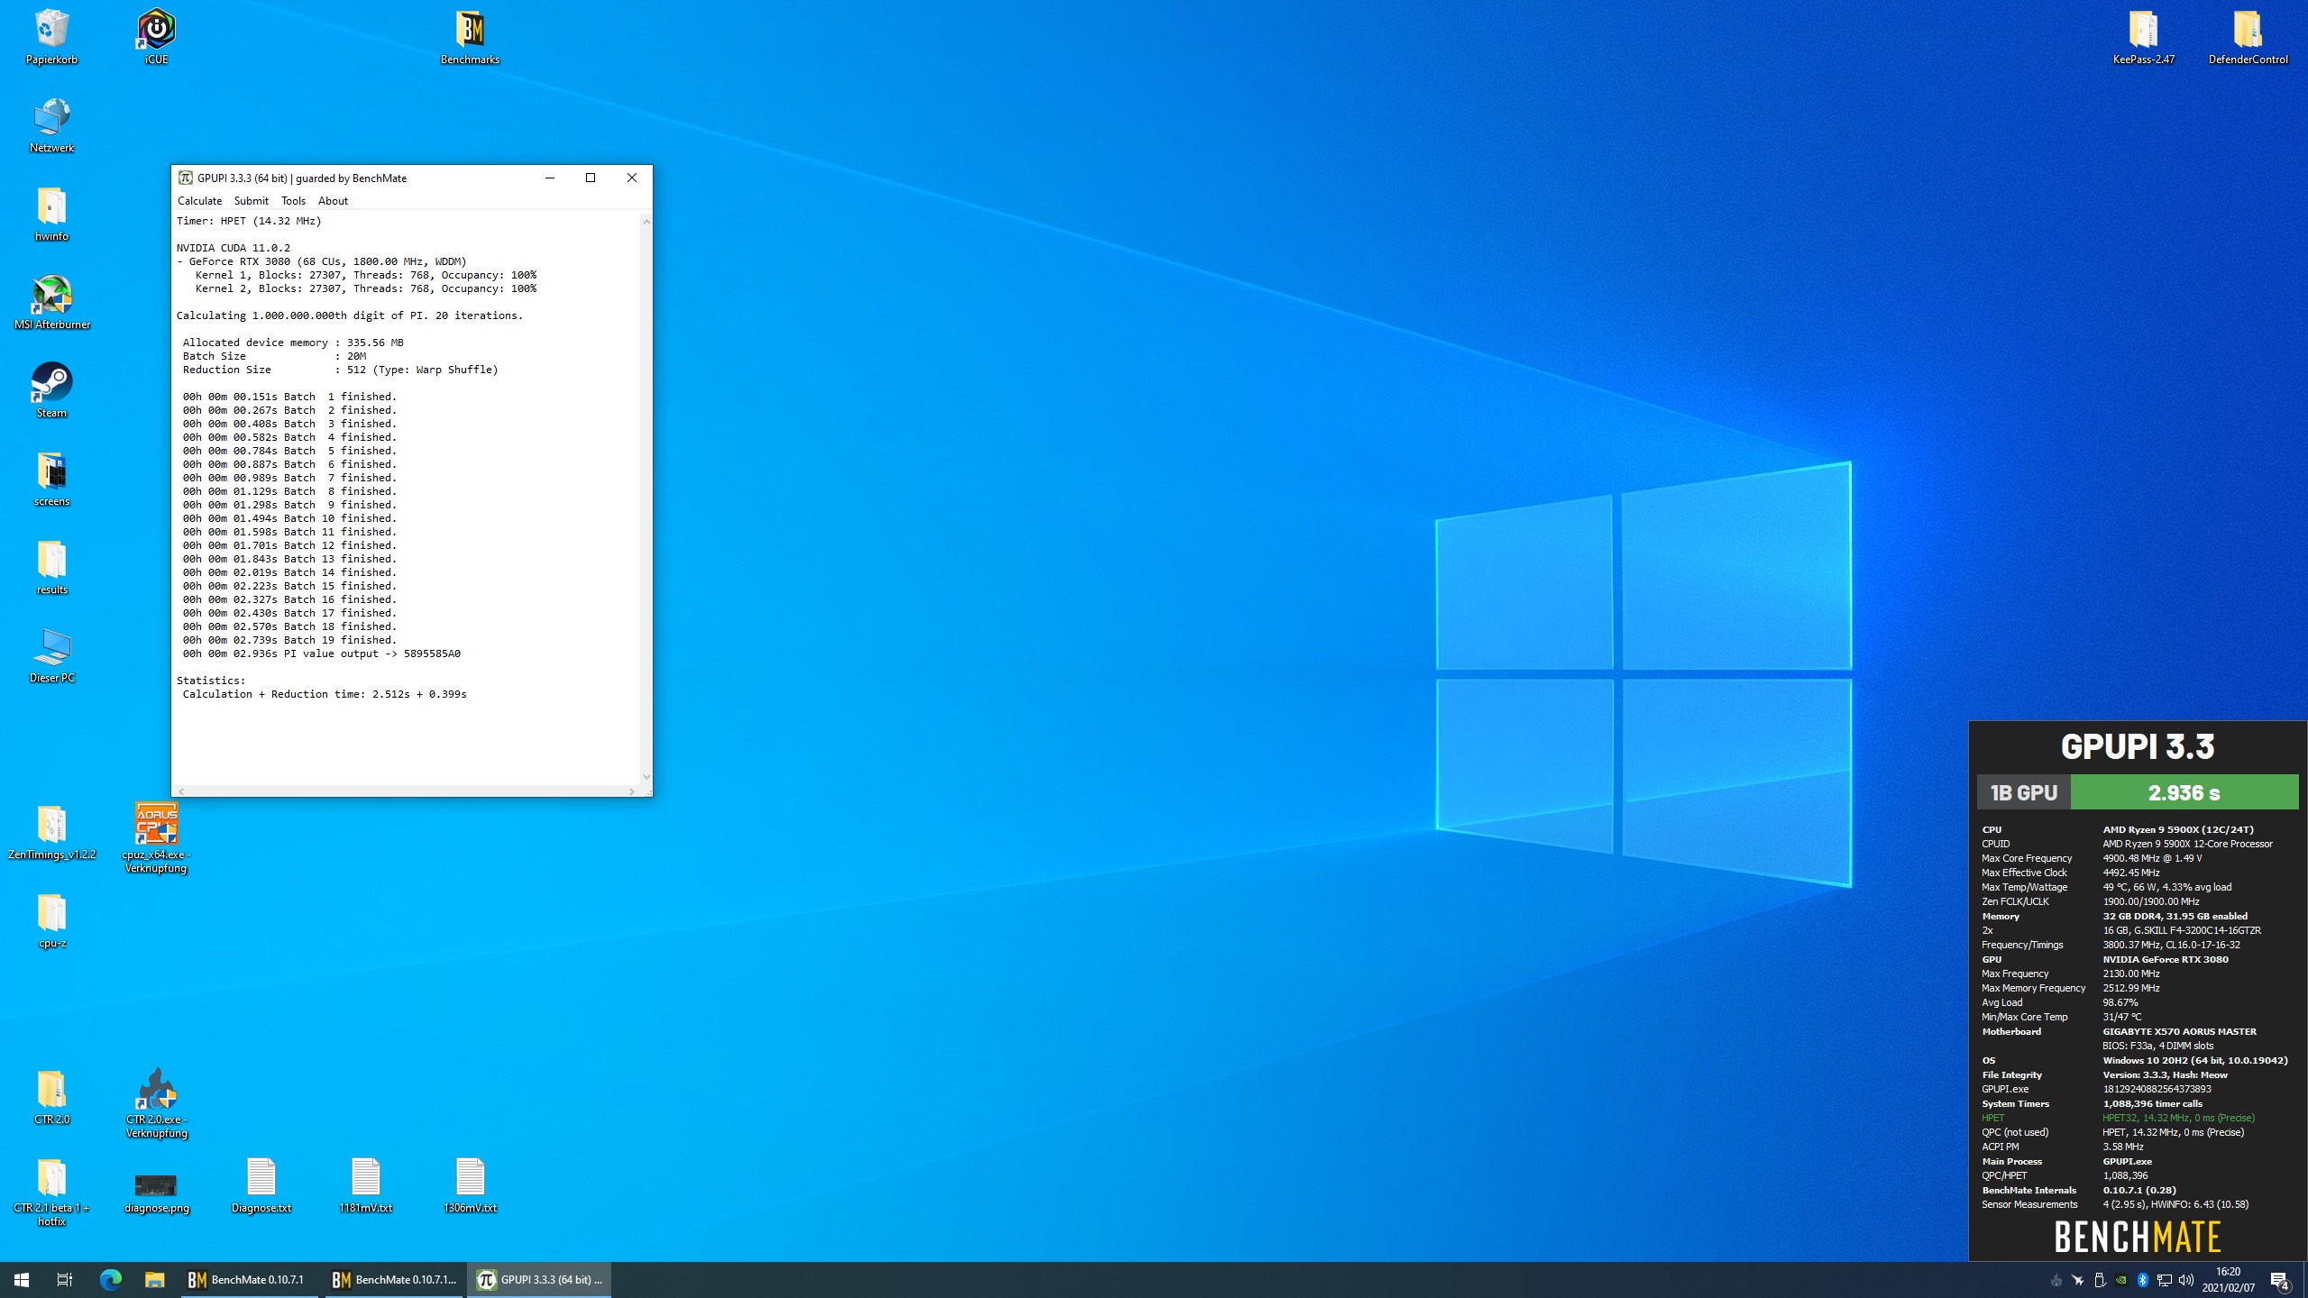Click the 'Batch 10 finished' output line
This screenshot has height=1298, width=2308.
[289, 518]
